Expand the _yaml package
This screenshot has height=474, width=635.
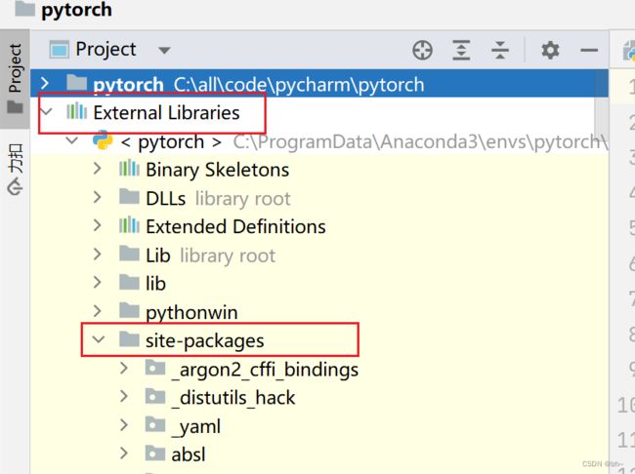pos(123,424)
